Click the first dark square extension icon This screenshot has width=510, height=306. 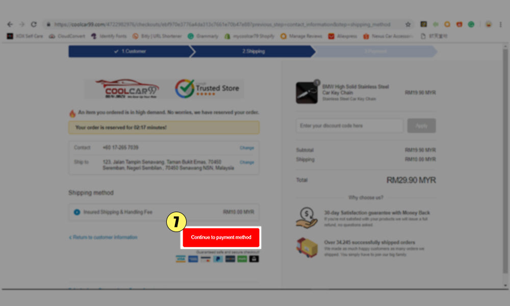[x=423, y=24]
